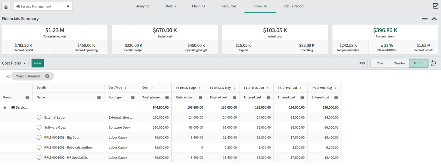Open the Status Report tab

(293, 6)
